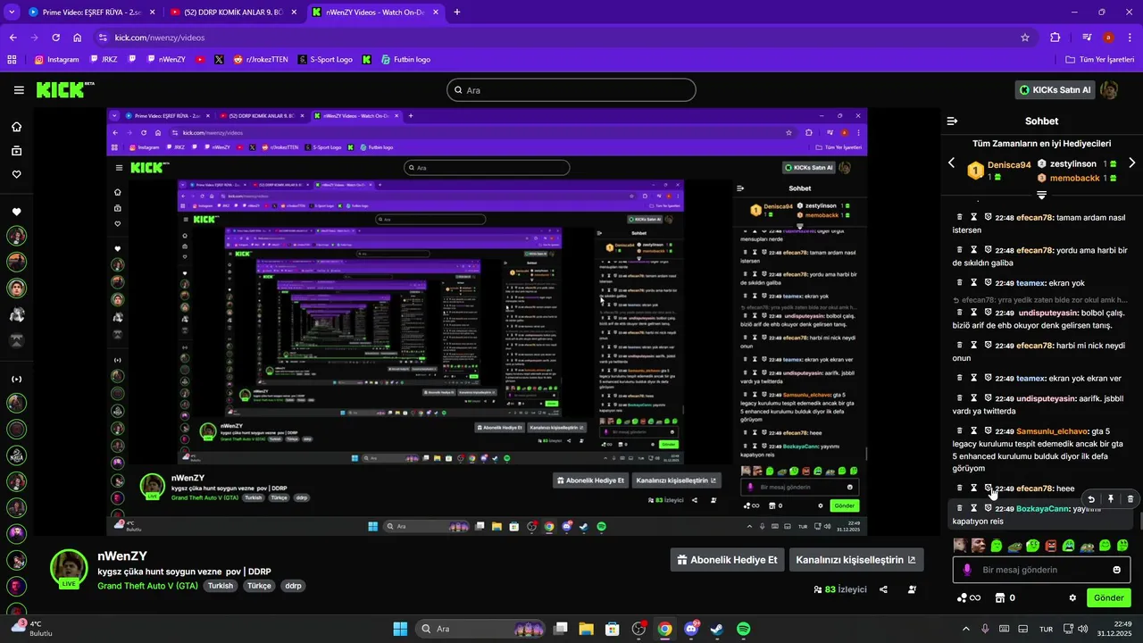
Task: Open the emoji picker in chat
Action: [x=1117, y=570]
